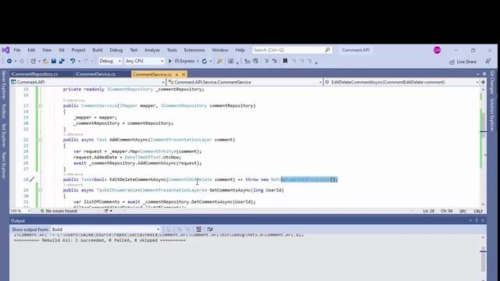Switch to ICommentRepository.cs tab

34,74
